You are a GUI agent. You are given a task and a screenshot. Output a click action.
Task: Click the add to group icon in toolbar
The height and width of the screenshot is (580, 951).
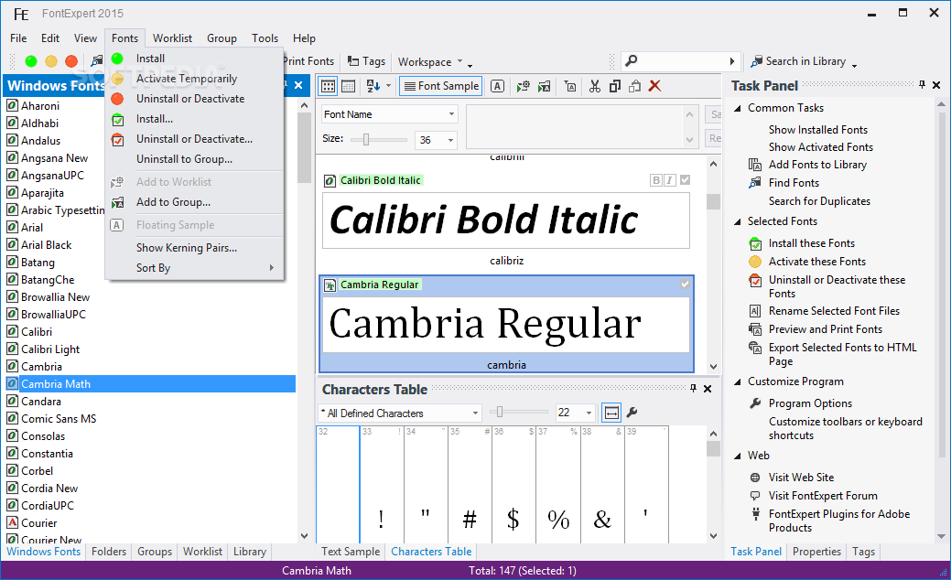pyautogui.click(x=544, y=86)
